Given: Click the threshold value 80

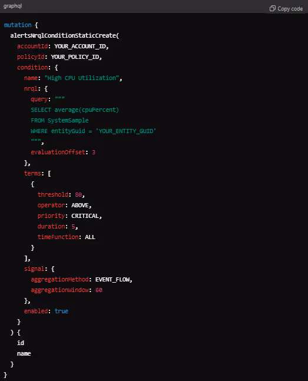Looking at the screenshot, I should point(78,195).
